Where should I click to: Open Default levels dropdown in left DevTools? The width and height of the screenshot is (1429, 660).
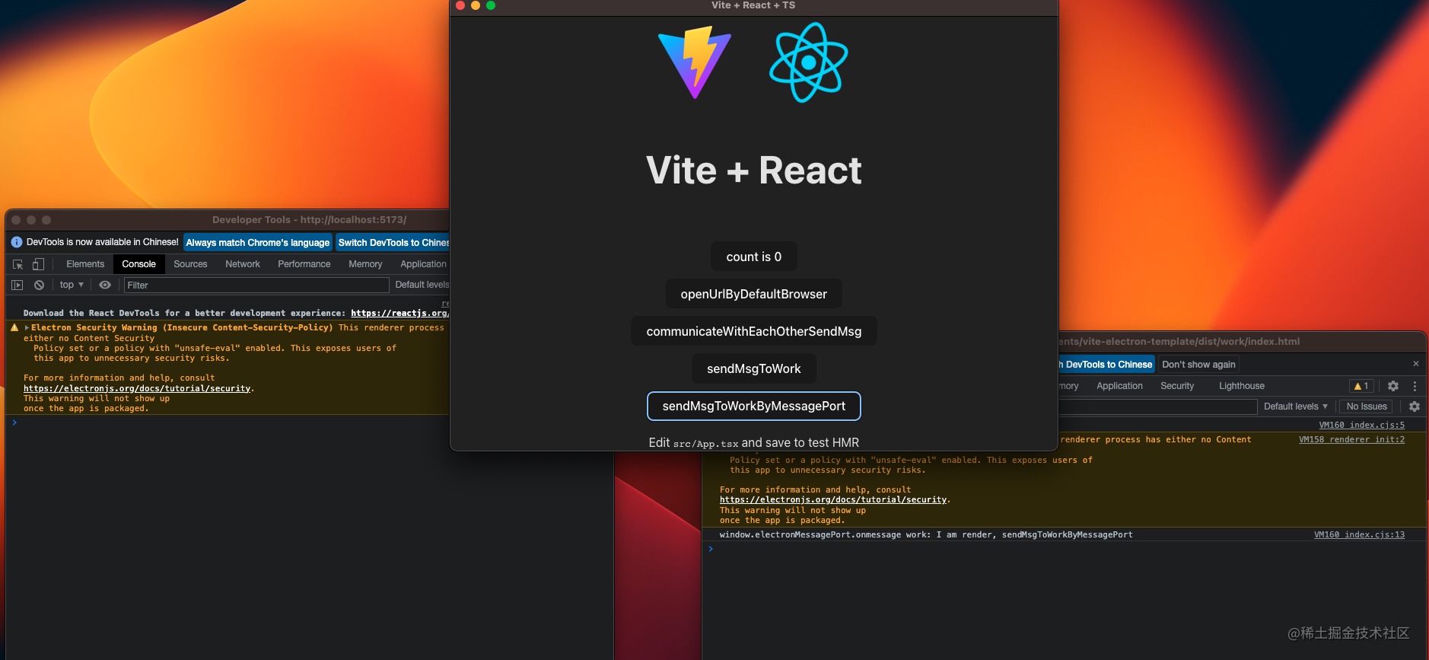pyautogui.click(x=422, y=285)
